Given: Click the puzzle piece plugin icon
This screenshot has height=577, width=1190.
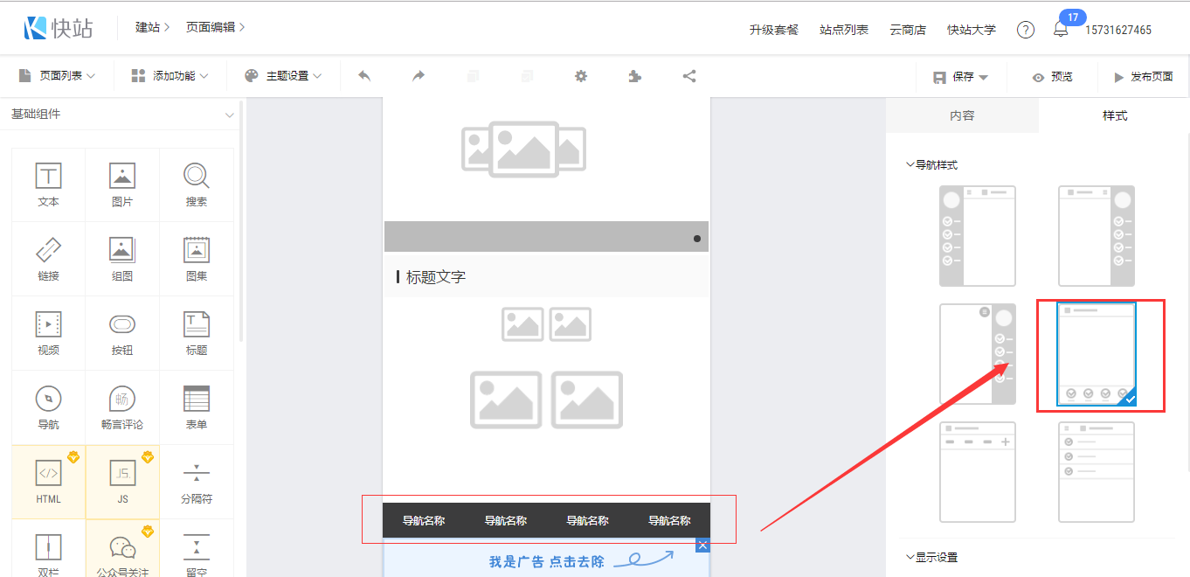Looking at the screenshot, I should (x=635, y=76).
